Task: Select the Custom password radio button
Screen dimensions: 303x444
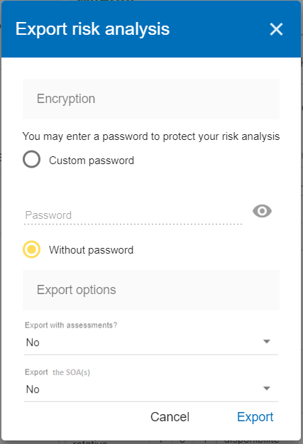Action: coord(31,159)
